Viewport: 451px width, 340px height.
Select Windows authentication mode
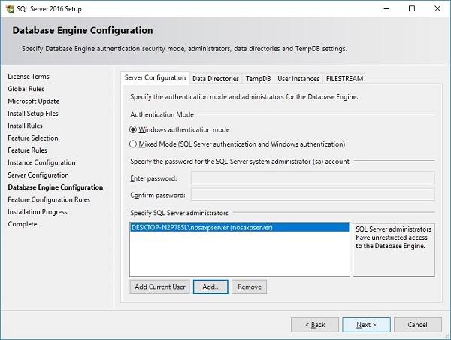(134, 129)
